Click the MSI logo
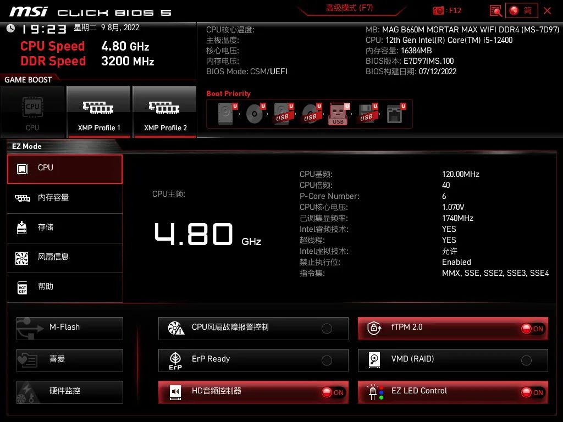 click(29, 12)
